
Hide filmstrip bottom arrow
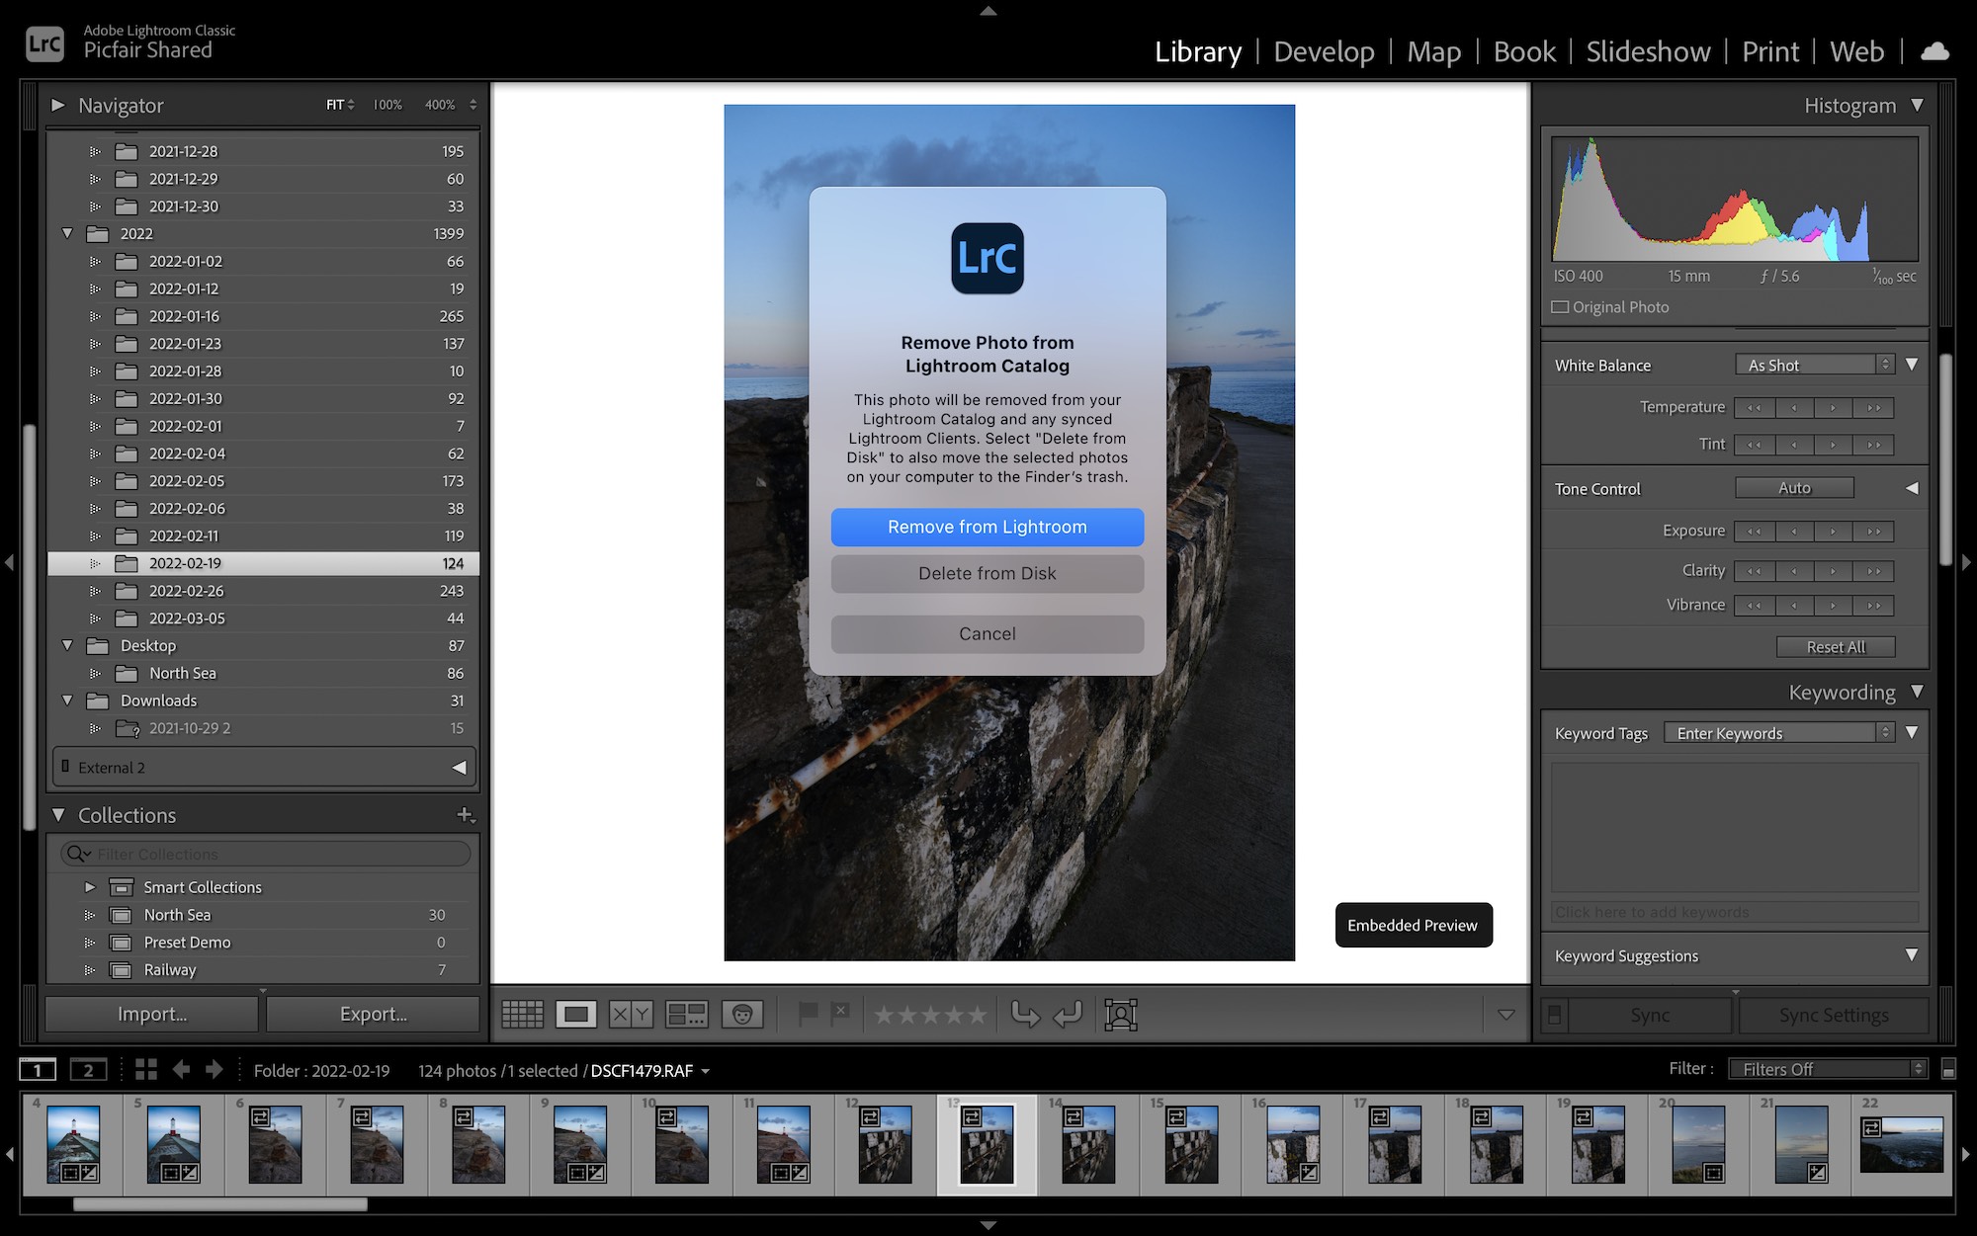988,1225
